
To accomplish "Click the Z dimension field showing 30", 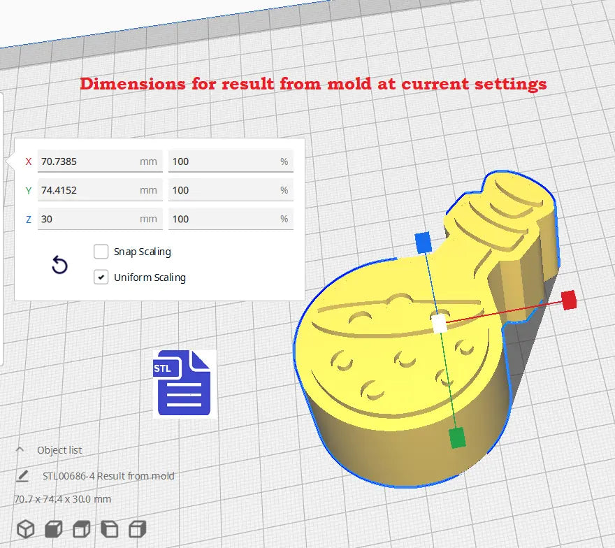I will coord(87,219).
